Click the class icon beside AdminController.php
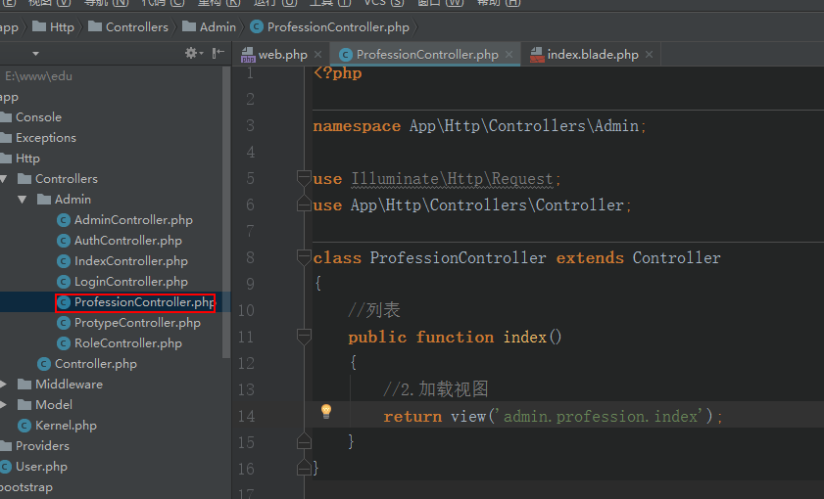824x499 pixels. [x=64, y=220]
